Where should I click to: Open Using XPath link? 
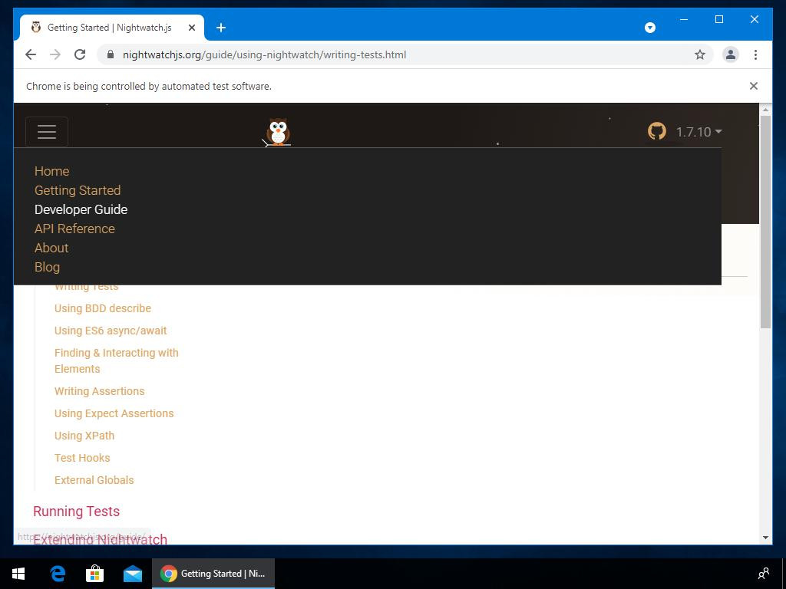pos(84,436)
